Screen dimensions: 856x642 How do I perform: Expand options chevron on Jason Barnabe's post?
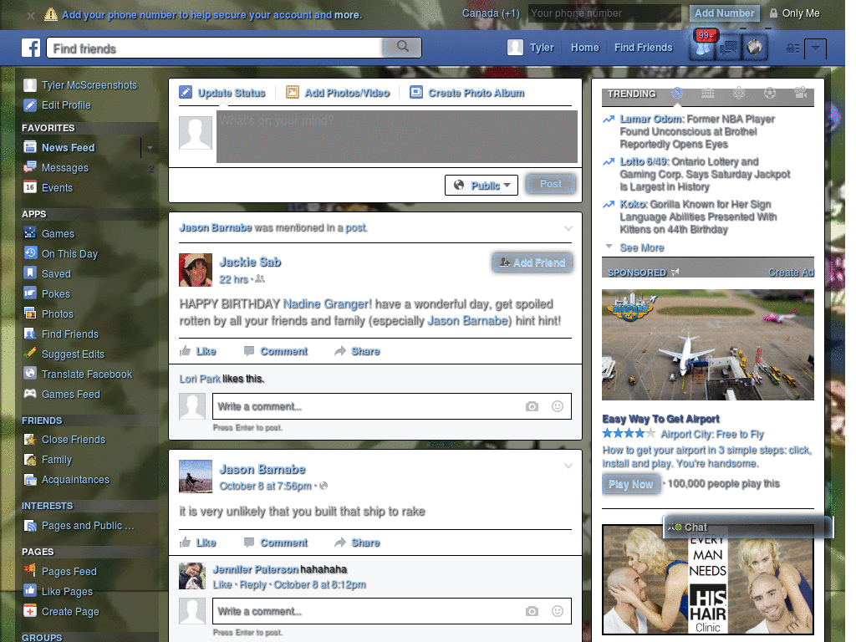tap(568, 466)
